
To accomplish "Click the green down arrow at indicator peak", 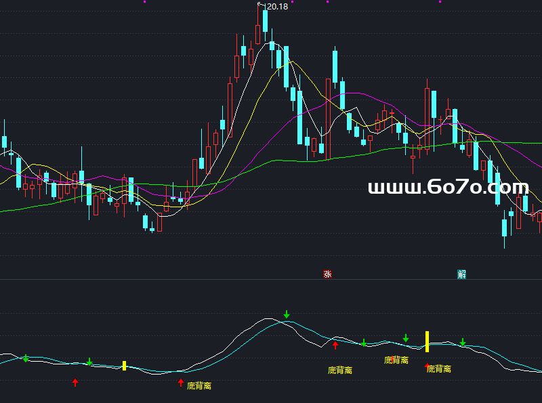I will click(x=287, y=314).
